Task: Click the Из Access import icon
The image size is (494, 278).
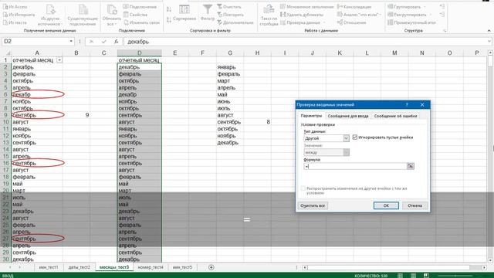Action: pos(5,7)
